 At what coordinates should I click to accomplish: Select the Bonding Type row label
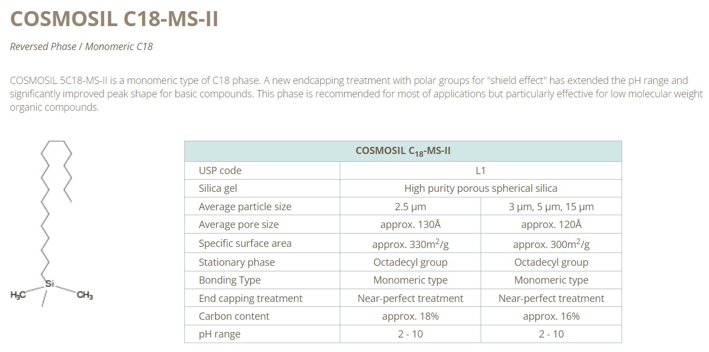point(229,280)
